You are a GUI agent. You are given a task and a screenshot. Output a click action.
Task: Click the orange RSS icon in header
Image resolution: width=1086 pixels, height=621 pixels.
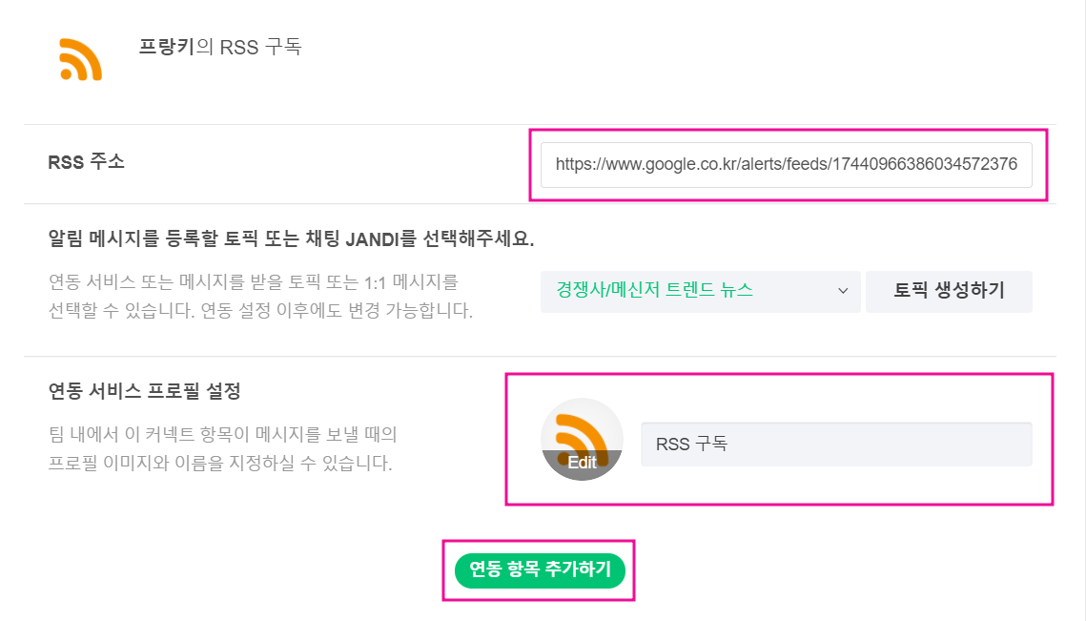click(x=80, y=60)
